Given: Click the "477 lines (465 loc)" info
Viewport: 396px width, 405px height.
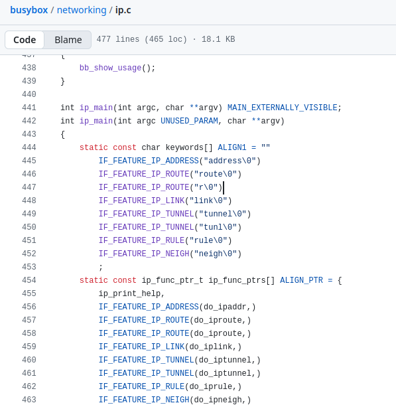Looking at the screenshot, I should 142,39.
